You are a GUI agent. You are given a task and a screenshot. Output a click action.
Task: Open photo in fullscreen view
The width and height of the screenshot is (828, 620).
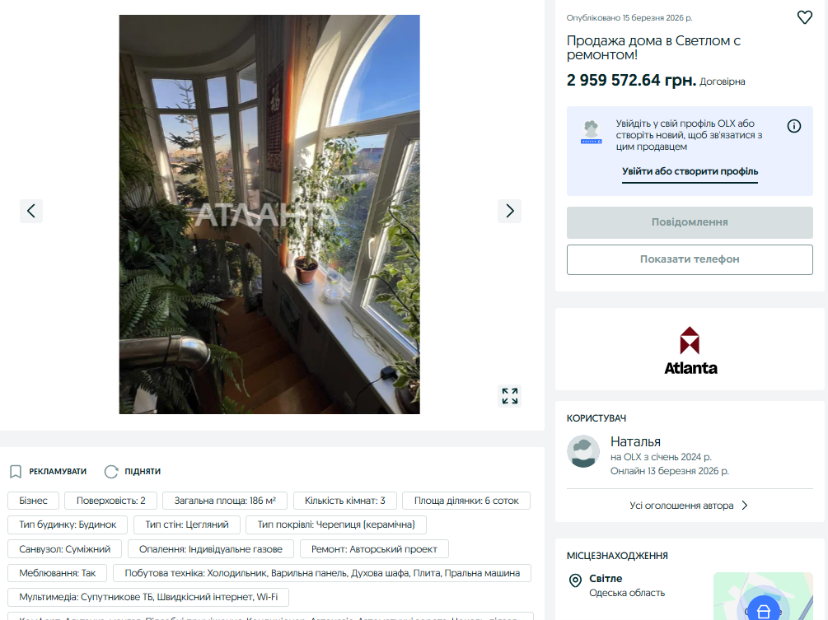point(510,396)
